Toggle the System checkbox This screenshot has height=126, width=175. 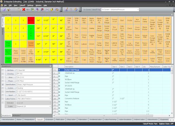(3, 88)
